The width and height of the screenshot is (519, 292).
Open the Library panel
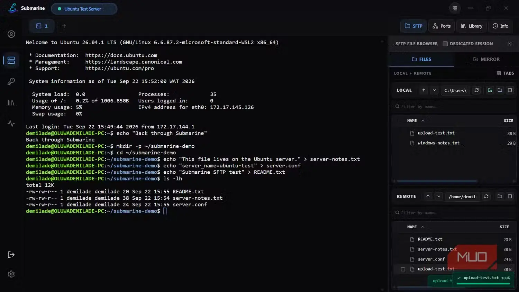pos(472,26)
